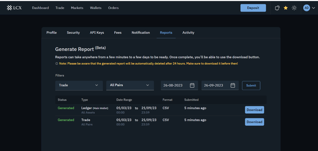Click the Filters label

[x=60, y=76]
